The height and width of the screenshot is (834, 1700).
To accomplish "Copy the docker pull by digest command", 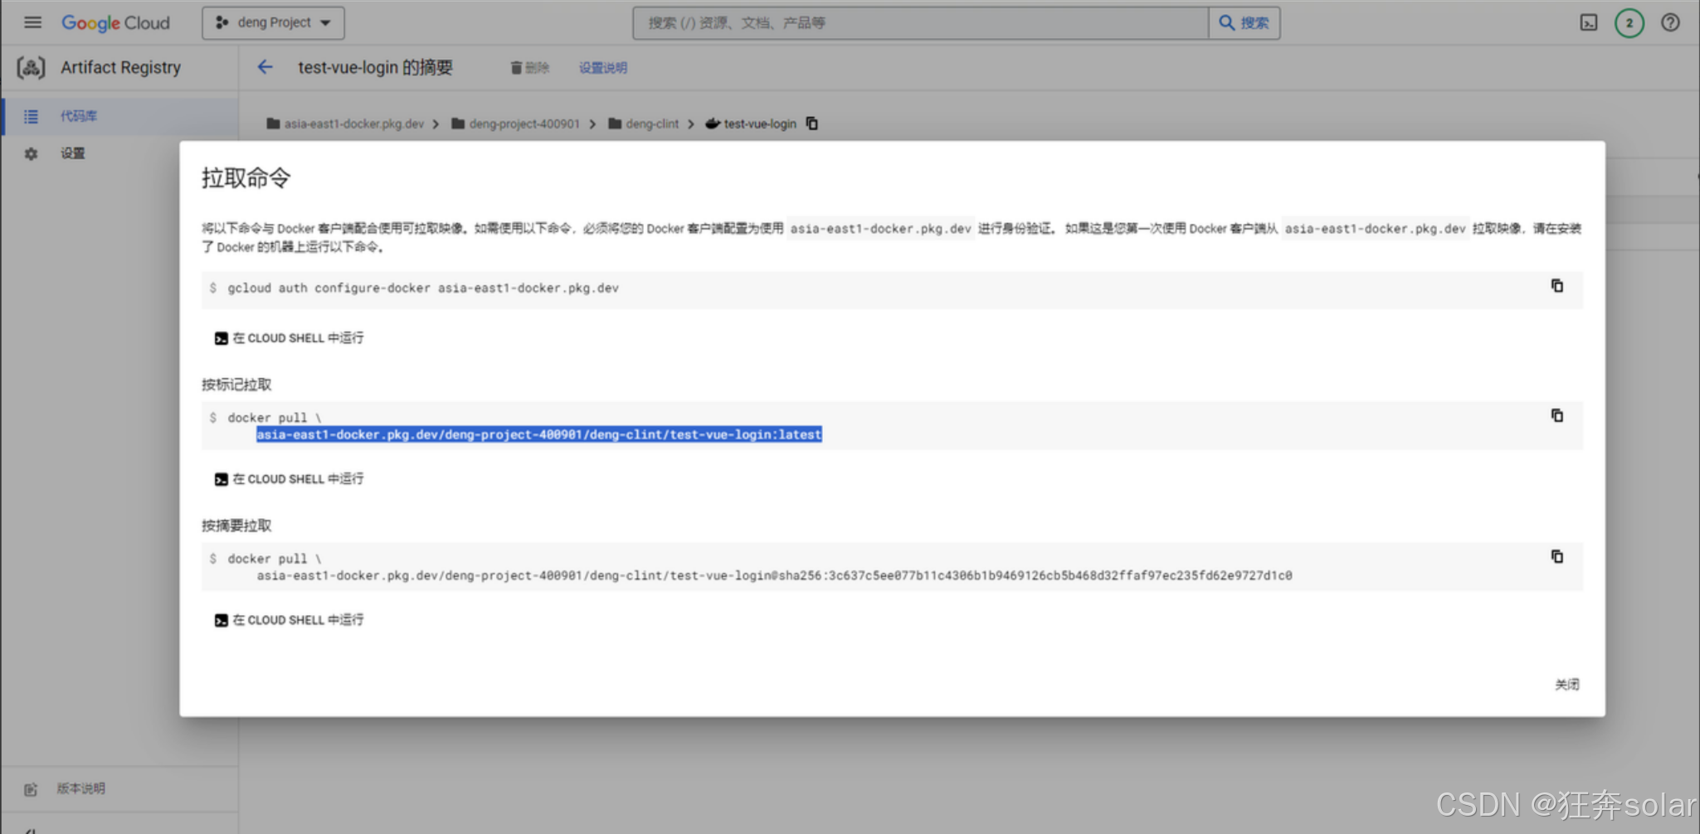I will (1557, 556).
